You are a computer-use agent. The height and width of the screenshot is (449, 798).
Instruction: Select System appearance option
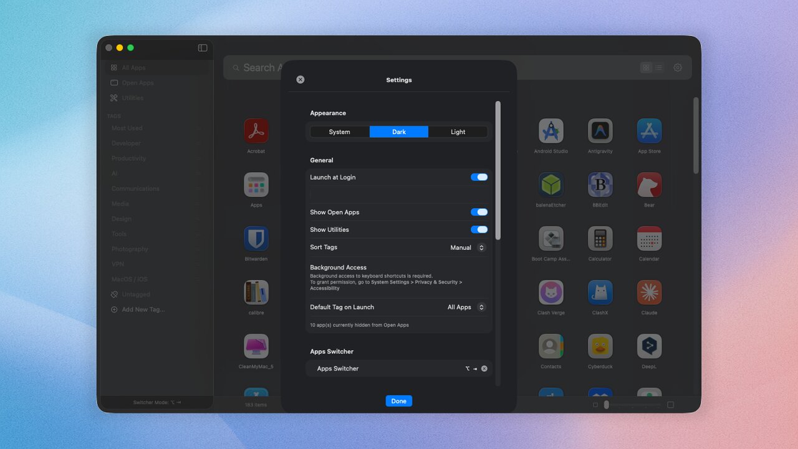[x=340, y=132]
